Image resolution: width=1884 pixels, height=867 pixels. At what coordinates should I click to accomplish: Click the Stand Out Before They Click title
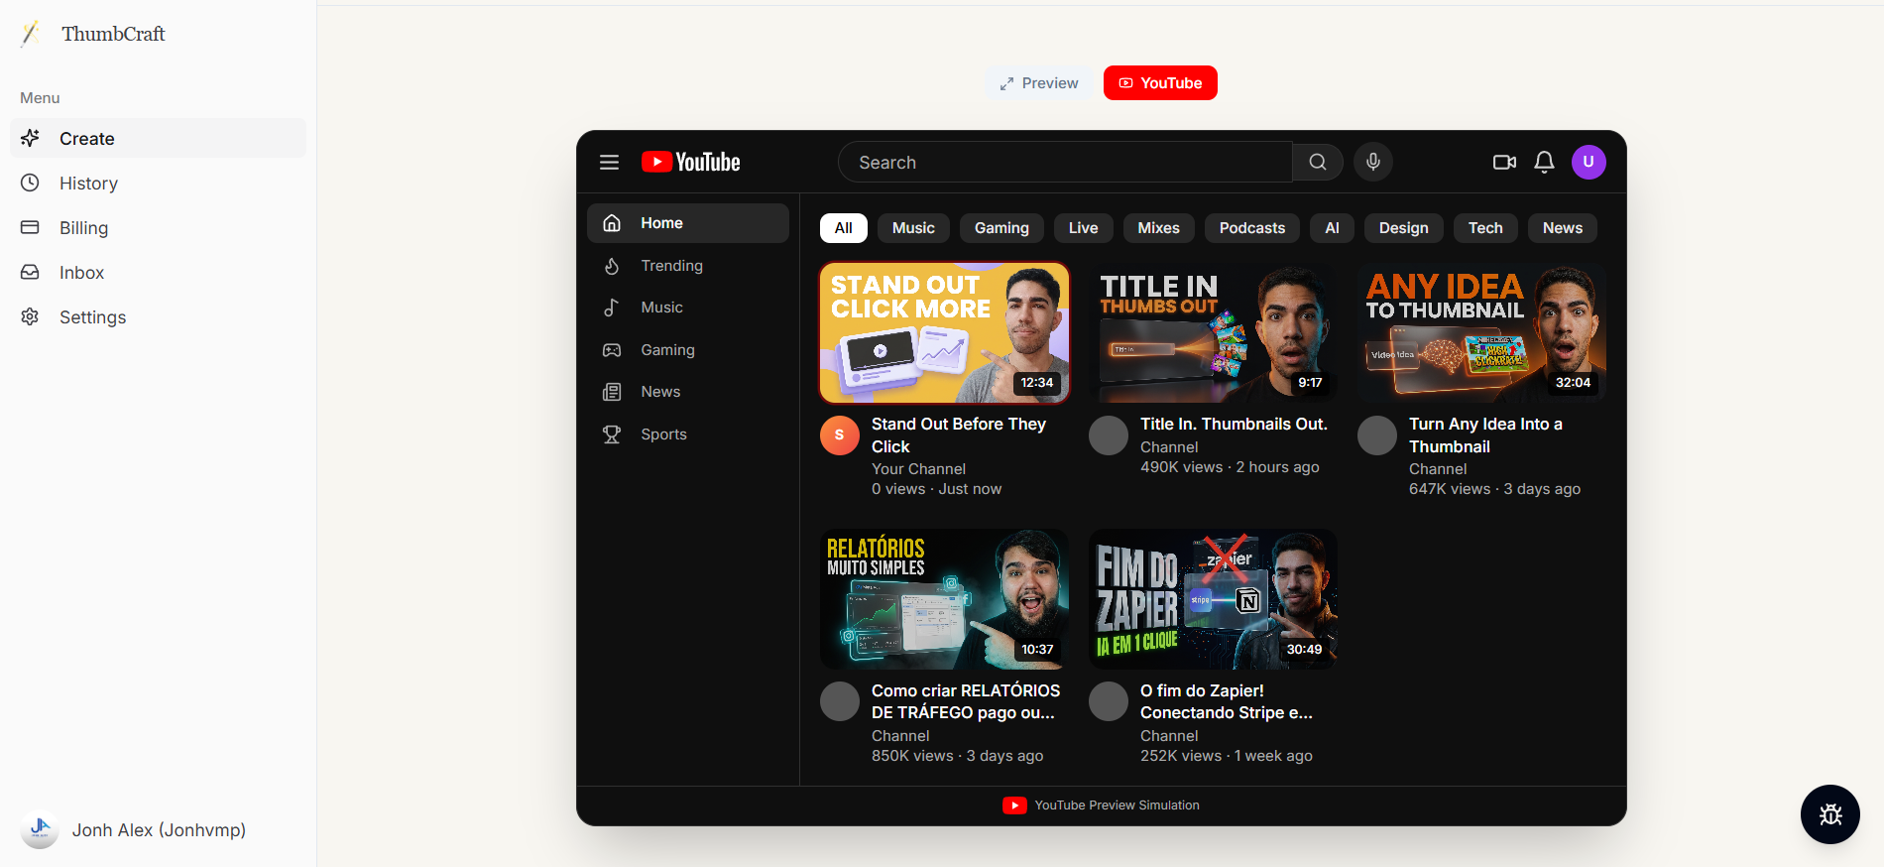(959, 434)
